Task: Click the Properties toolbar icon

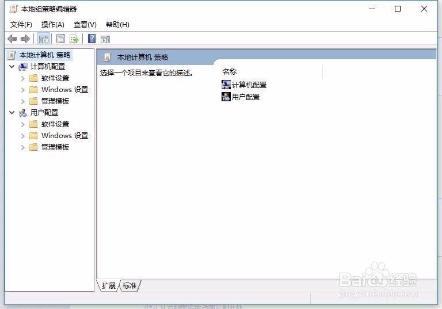Action: coord(60,39)
